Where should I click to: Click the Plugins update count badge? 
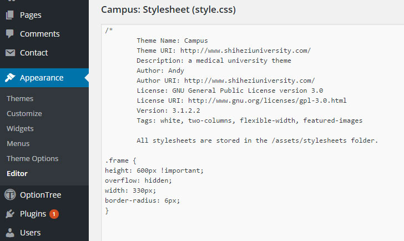(54, 214)
